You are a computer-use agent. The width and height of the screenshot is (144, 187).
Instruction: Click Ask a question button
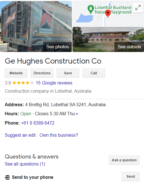(124, 160)
